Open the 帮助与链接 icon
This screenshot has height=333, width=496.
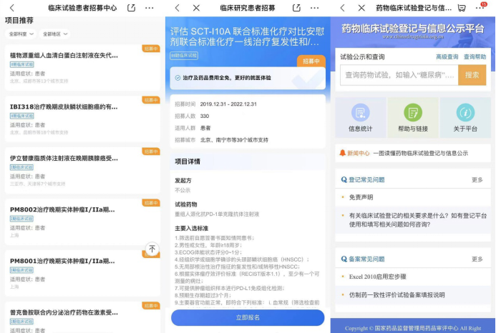coord(412,113)
